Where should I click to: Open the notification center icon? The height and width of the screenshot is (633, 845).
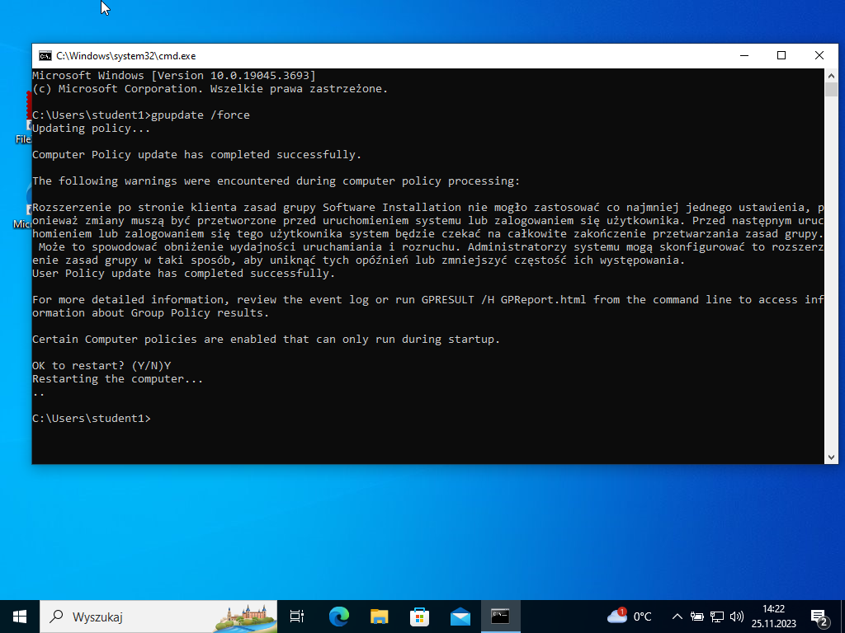tap(819, 617)
